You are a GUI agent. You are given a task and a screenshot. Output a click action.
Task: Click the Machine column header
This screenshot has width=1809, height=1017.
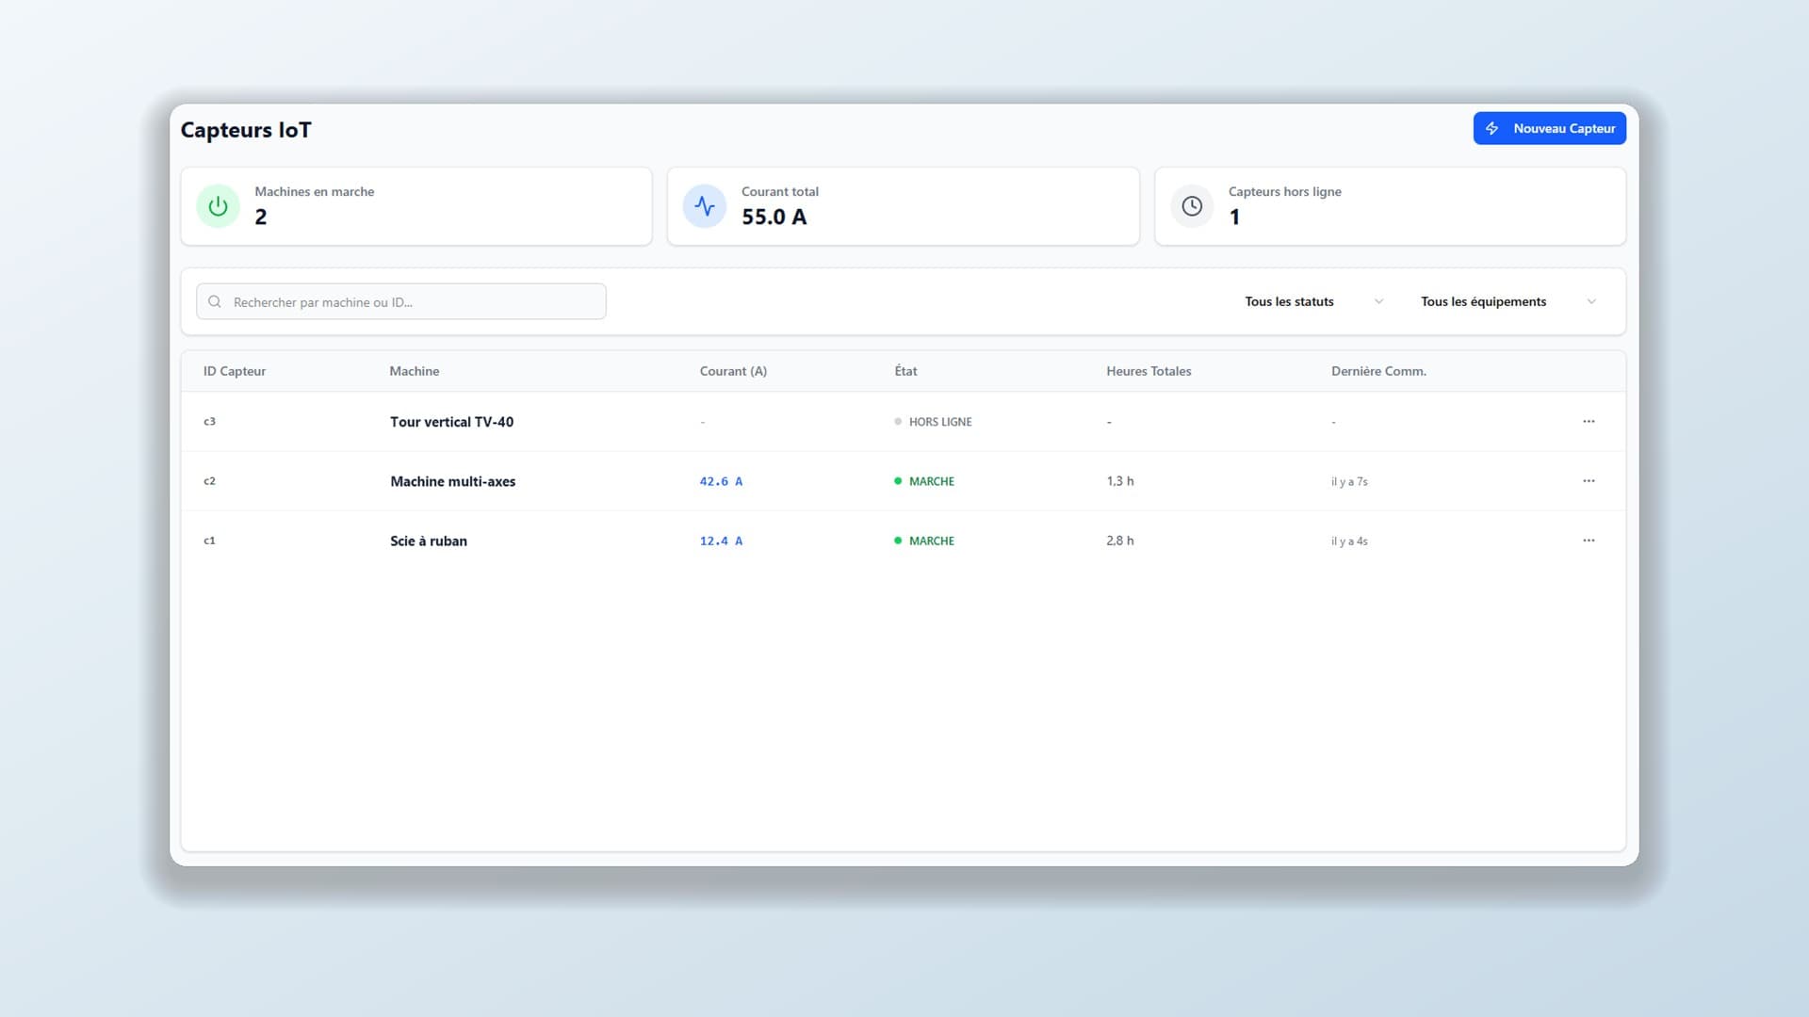[415, 371]
